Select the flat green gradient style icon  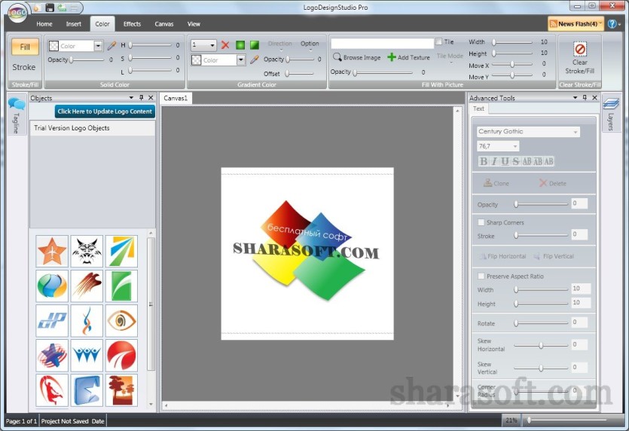[240, 45]
